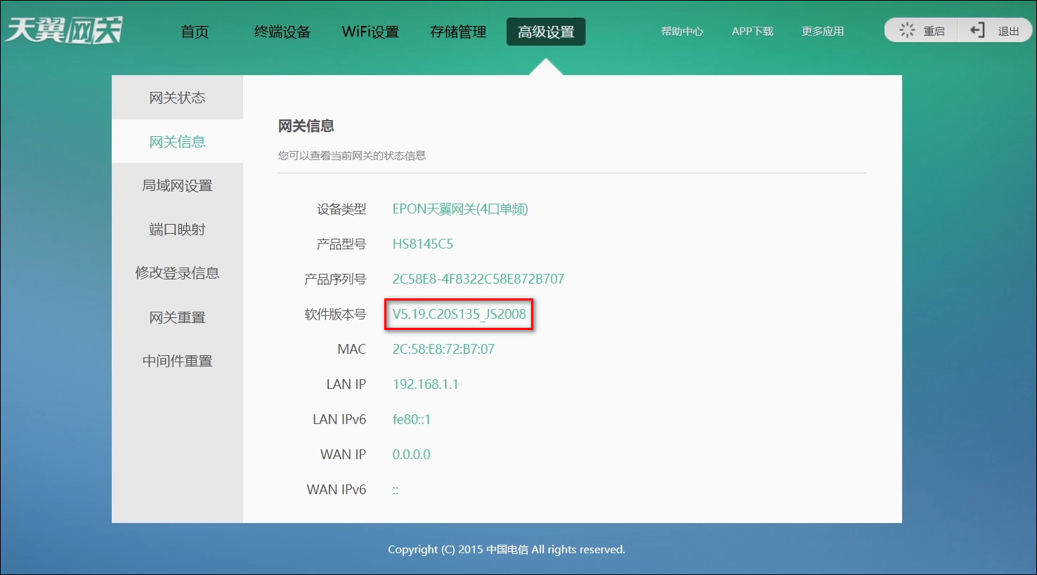Viewport: 1037px width, 575px height.
Task: Click the copyright 中国电信 footer text
Action: (x=507, y=550)
